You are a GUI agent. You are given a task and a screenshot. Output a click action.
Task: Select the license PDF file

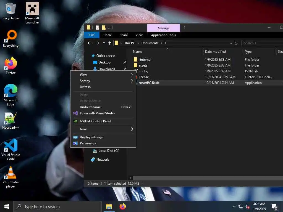pyautogui.click(x=144, y=77)
